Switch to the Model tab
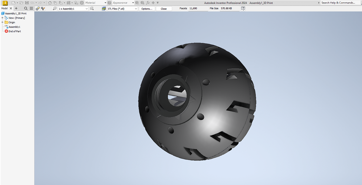 [4, 8]
